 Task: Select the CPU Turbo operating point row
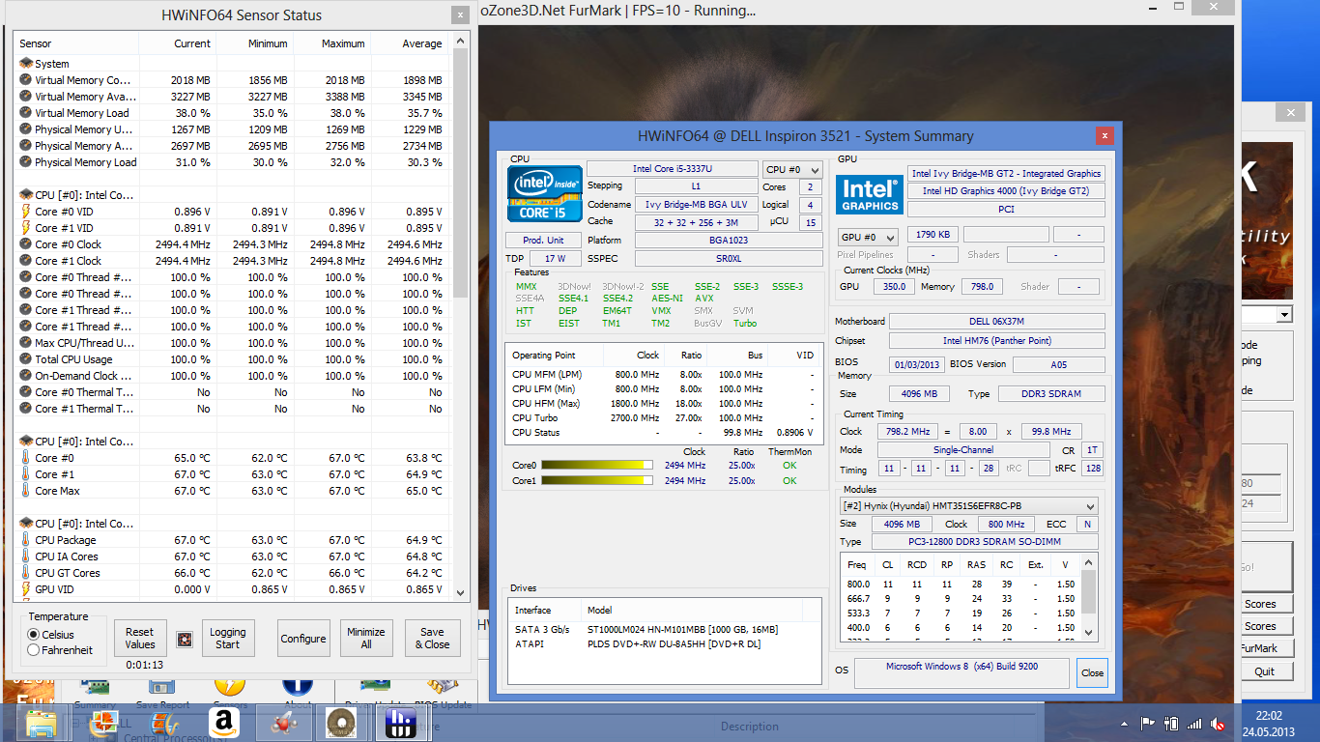663,418
